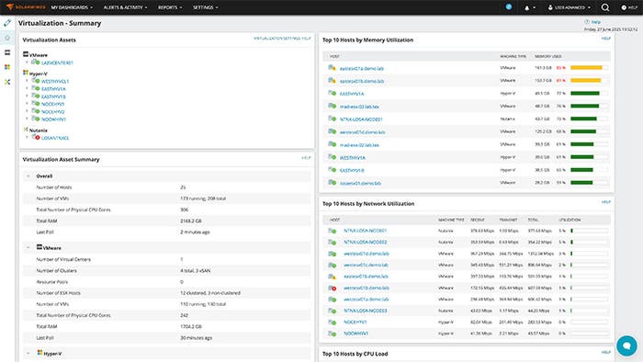Open the chat bubble widget
The height and width of the screenshot is (362, 643).
tap(626, 345)
